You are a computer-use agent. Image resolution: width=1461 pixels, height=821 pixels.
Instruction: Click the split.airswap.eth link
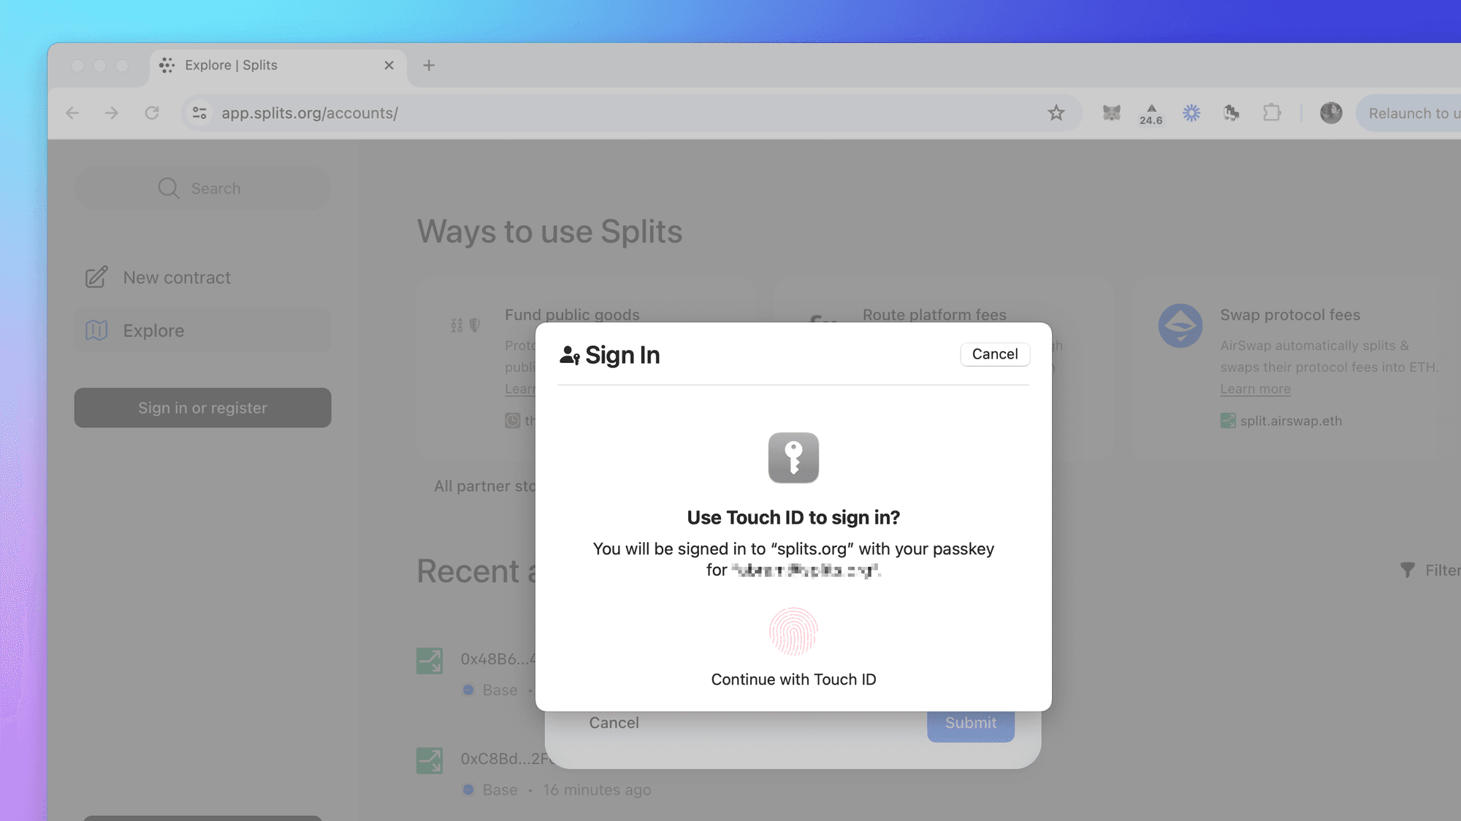click(1292, 421)
